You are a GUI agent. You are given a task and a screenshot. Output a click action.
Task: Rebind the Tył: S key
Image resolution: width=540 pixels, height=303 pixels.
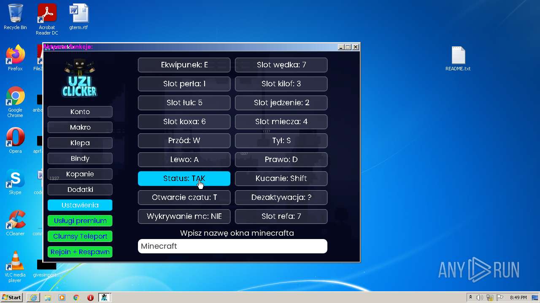(x=281, y=141)
